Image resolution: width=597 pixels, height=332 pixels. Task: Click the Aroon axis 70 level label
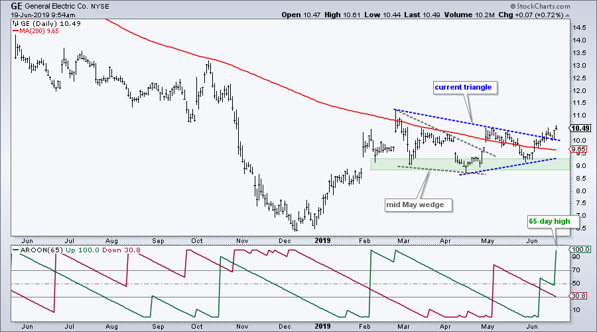coord(576,270)
